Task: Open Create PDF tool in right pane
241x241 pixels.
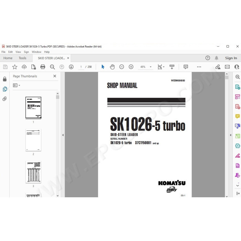Action: pyautogui.click(x=238, y=106)
